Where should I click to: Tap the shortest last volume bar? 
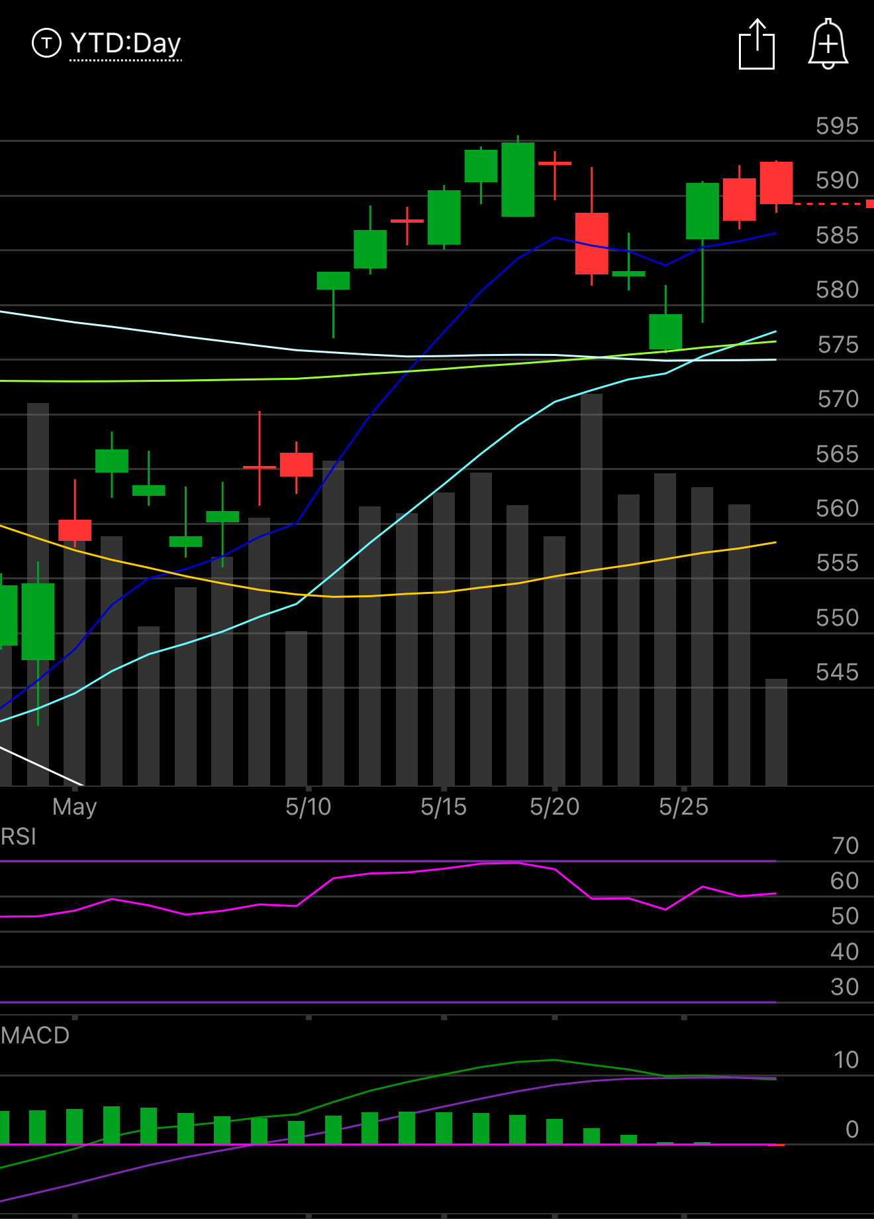pos(776,732)
